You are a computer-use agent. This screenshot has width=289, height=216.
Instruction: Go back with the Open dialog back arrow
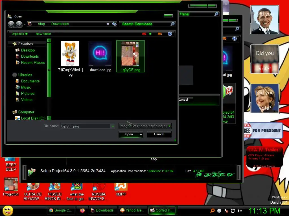pos(11,24)
